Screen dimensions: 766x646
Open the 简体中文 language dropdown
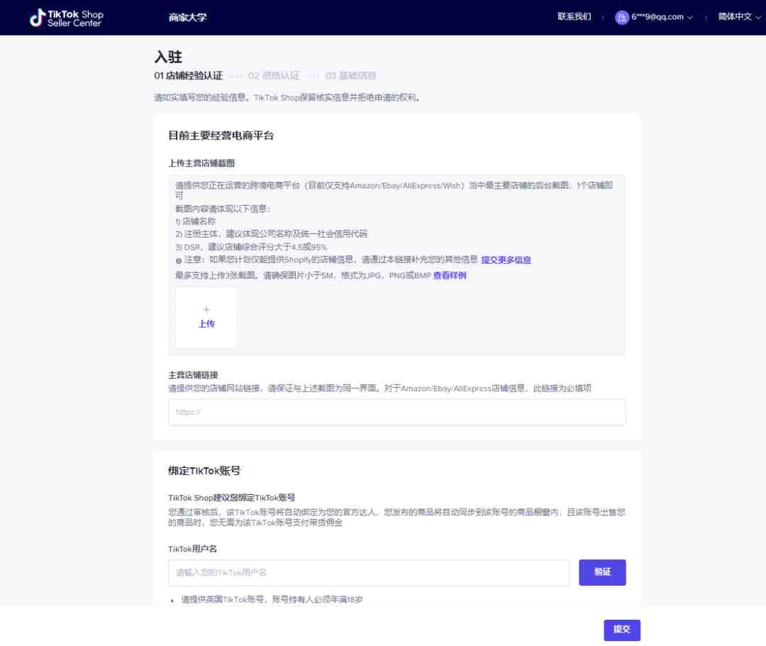coord(738,16)
